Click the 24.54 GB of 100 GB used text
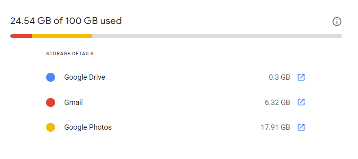The width and height of the screenshot is (358, 159). click(66, 21)
